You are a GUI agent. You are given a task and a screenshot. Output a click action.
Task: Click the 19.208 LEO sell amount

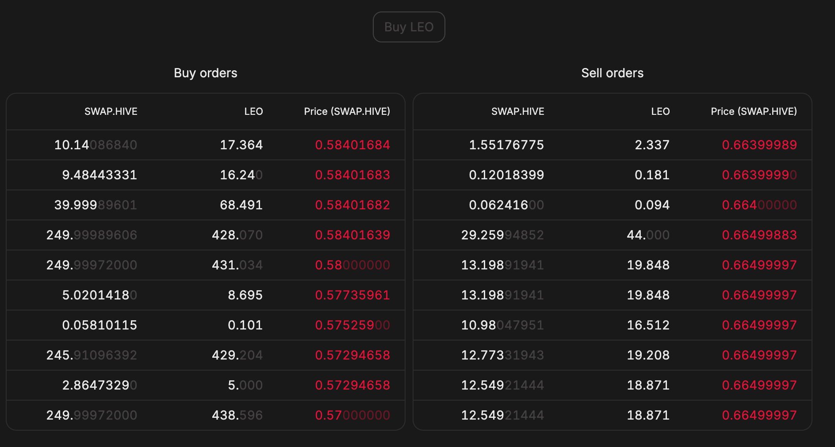click(648, 355)
